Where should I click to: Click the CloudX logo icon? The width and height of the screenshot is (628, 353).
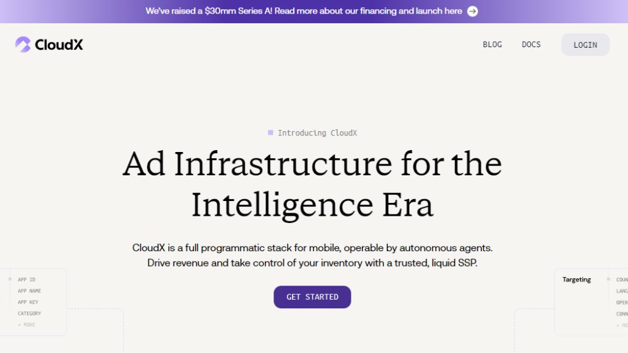point(23,44)
